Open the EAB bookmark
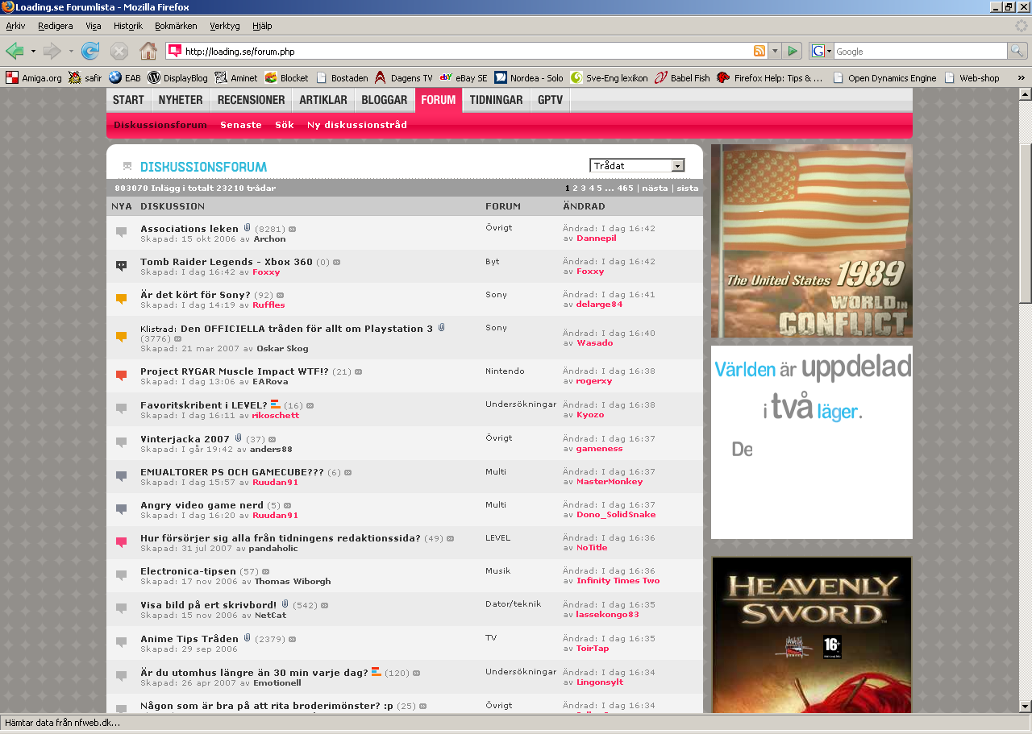 click(x=125, y=78)
